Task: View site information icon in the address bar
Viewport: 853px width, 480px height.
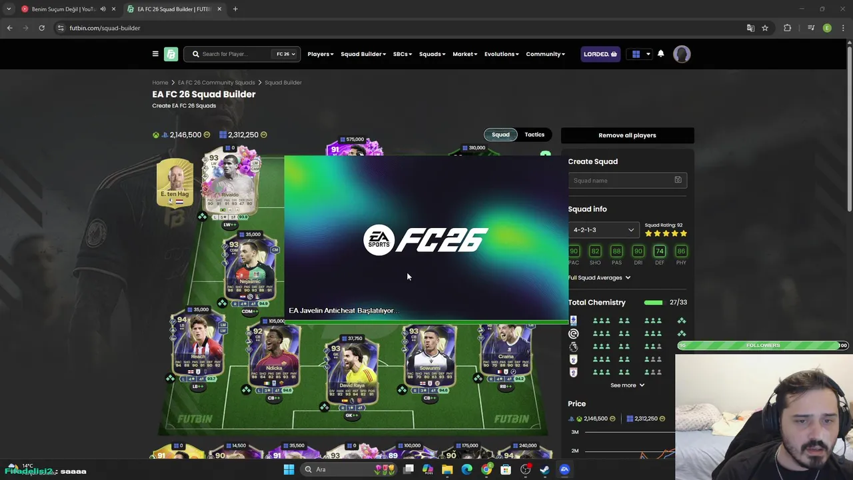Action: [61, 28]
